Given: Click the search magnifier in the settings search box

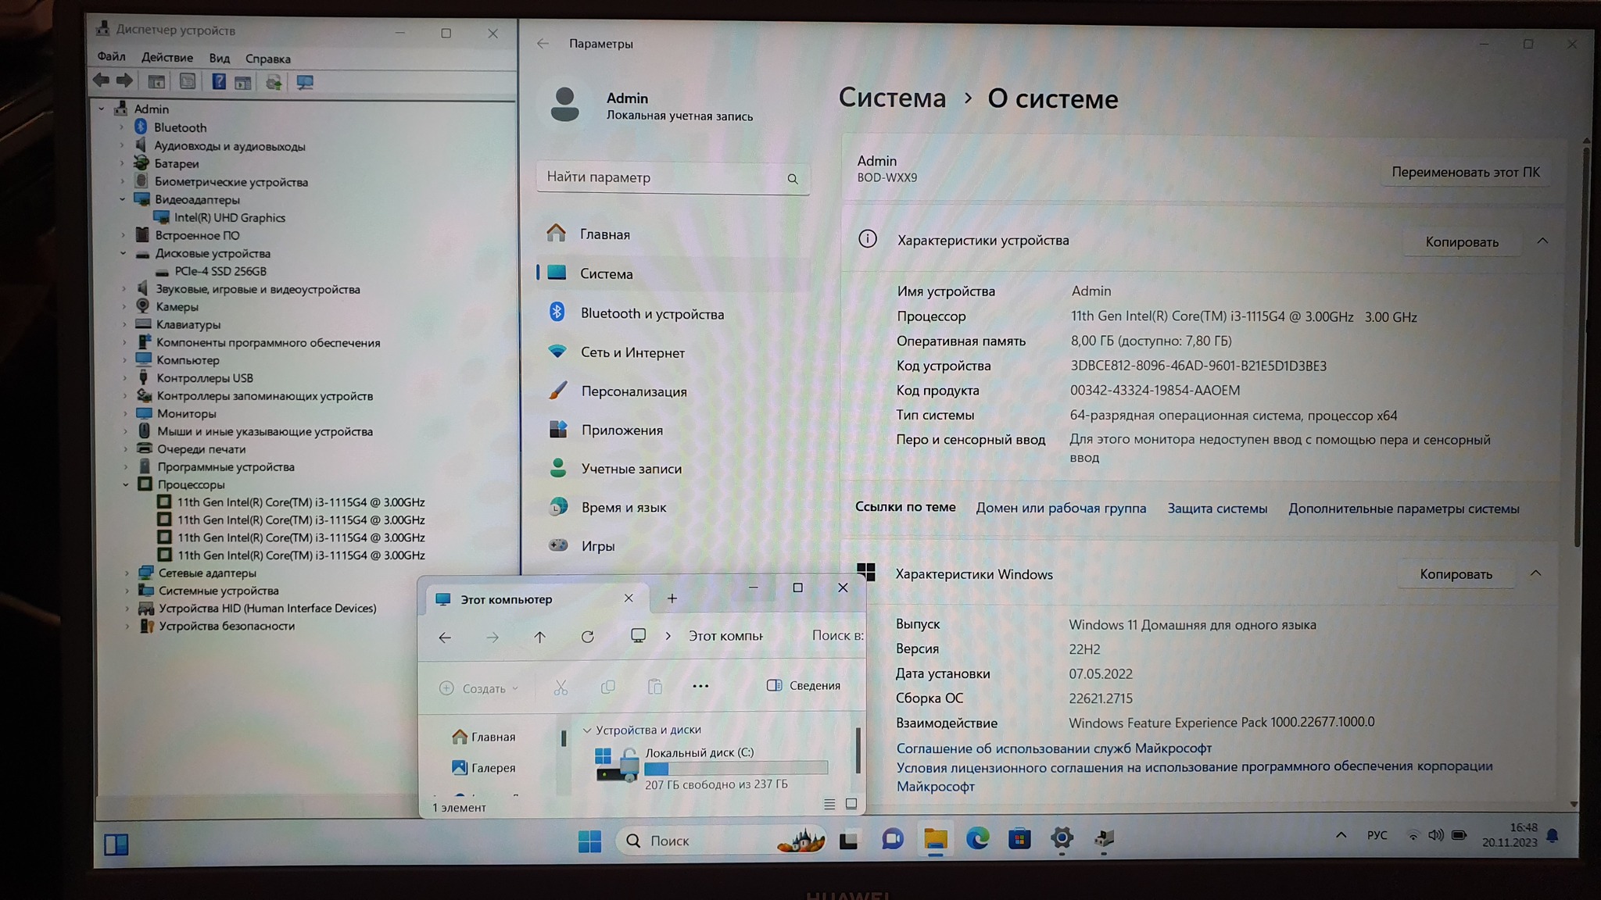Looking at the screenshot, I should click(x=793, y=179).
